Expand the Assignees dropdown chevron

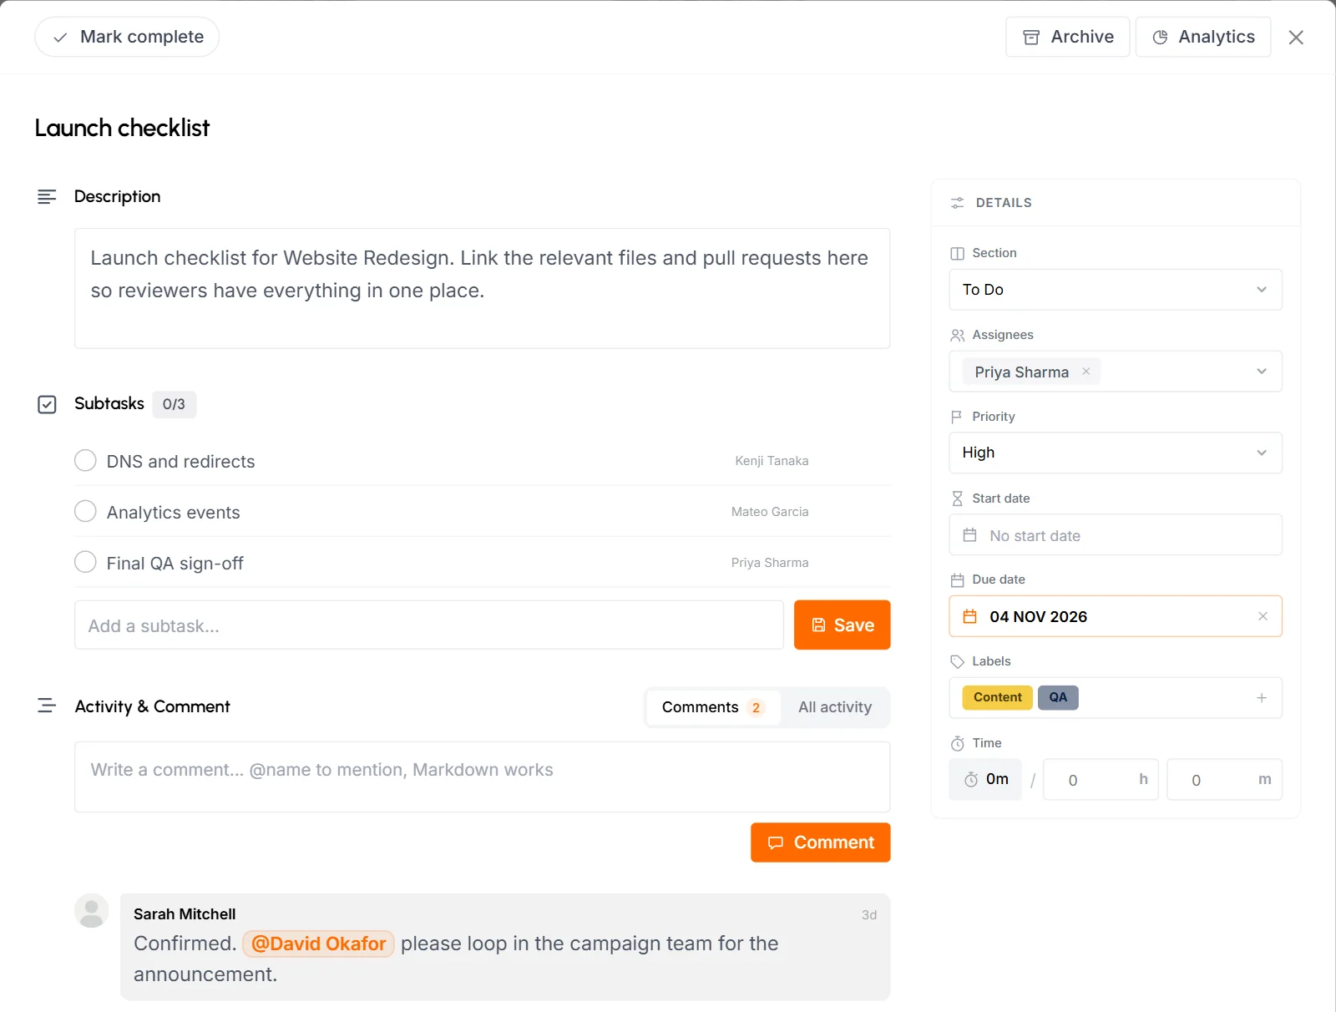point(1262,372)
